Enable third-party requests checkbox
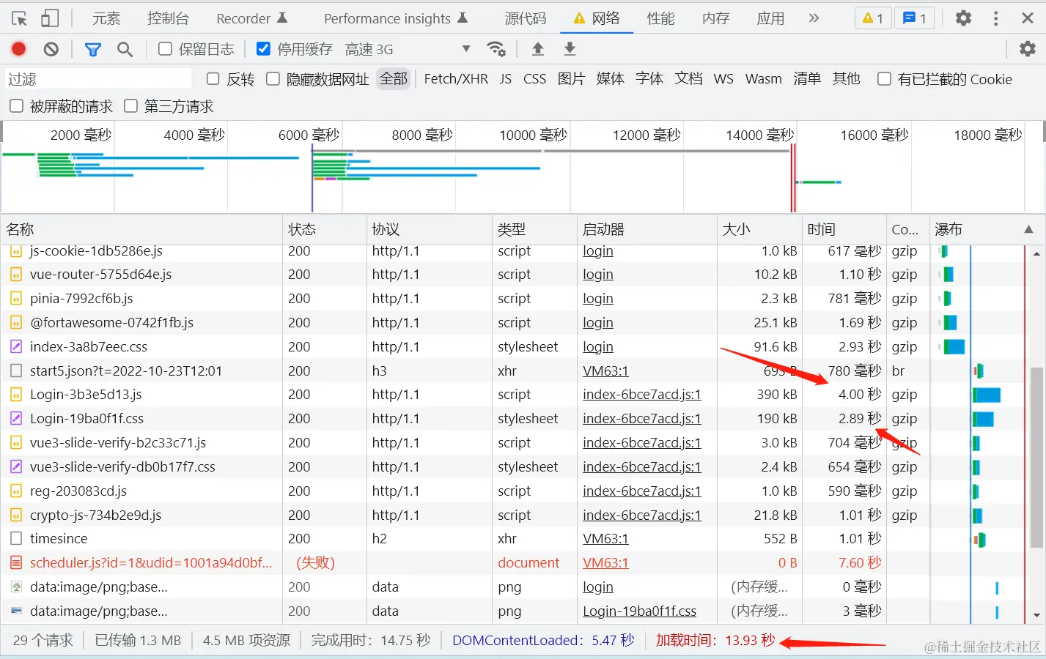 [x=130, y=106]
